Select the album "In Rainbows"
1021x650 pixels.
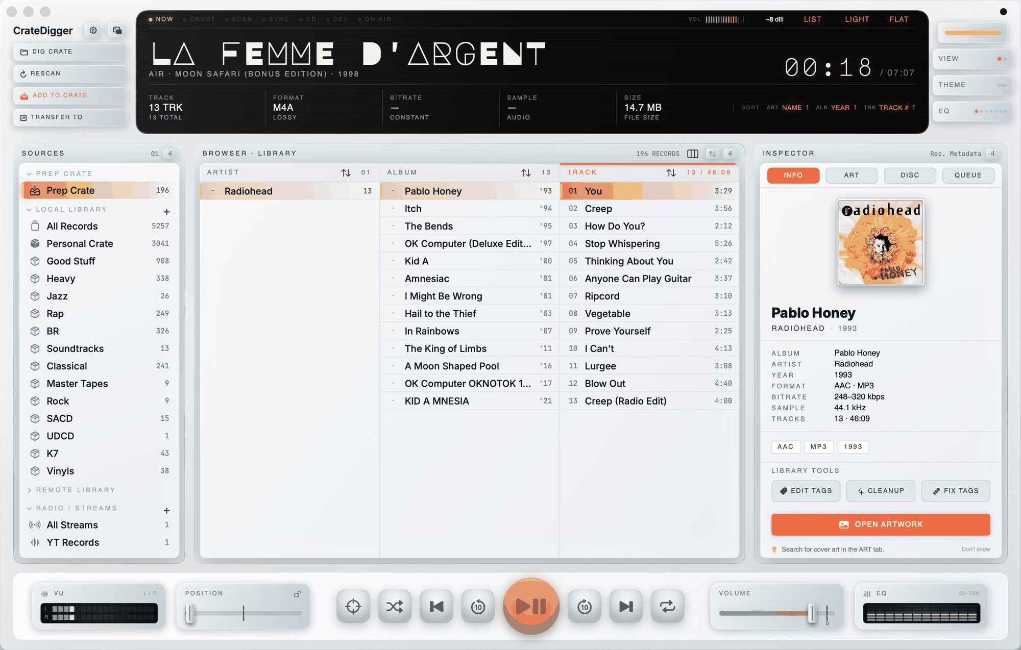pyautogui.click(x=470, y=332)
